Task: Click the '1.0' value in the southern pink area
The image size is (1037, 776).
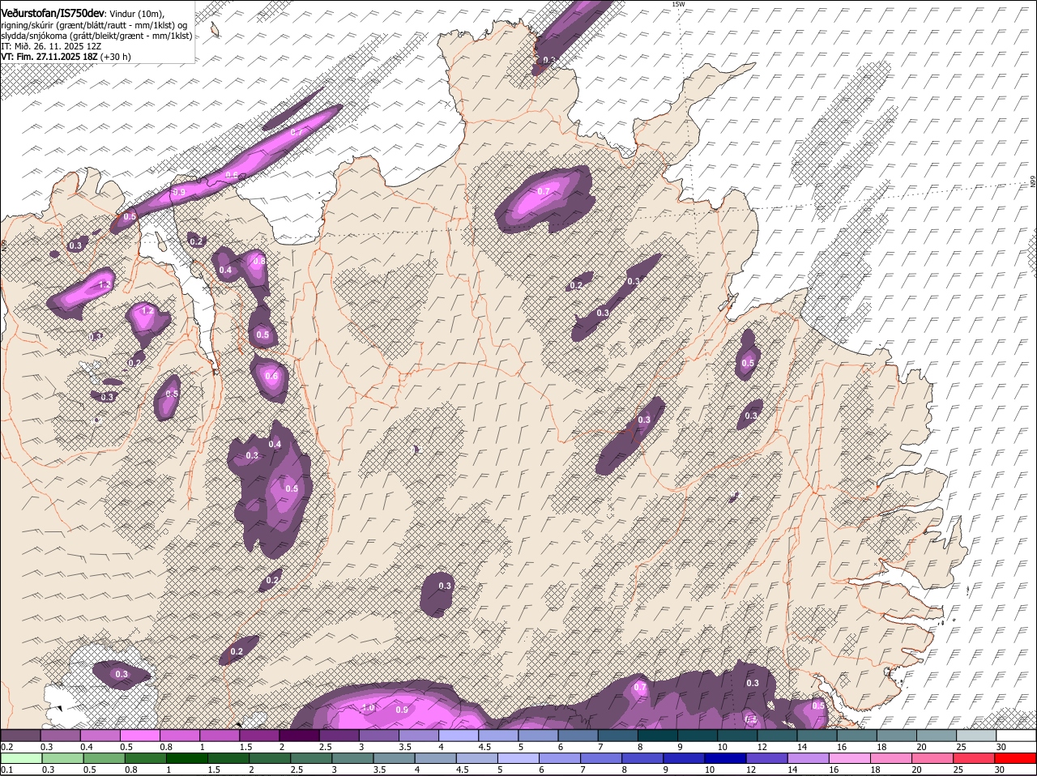Action: [x=369, y=707]
